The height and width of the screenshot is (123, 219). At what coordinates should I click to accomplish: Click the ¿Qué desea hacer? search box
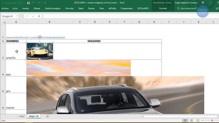[x=188, y=8]
